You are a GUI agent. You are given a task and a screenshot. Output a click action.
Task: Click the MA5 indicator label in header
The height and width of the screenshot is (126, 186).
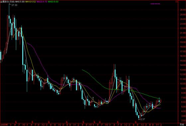[x=20, y=2]
